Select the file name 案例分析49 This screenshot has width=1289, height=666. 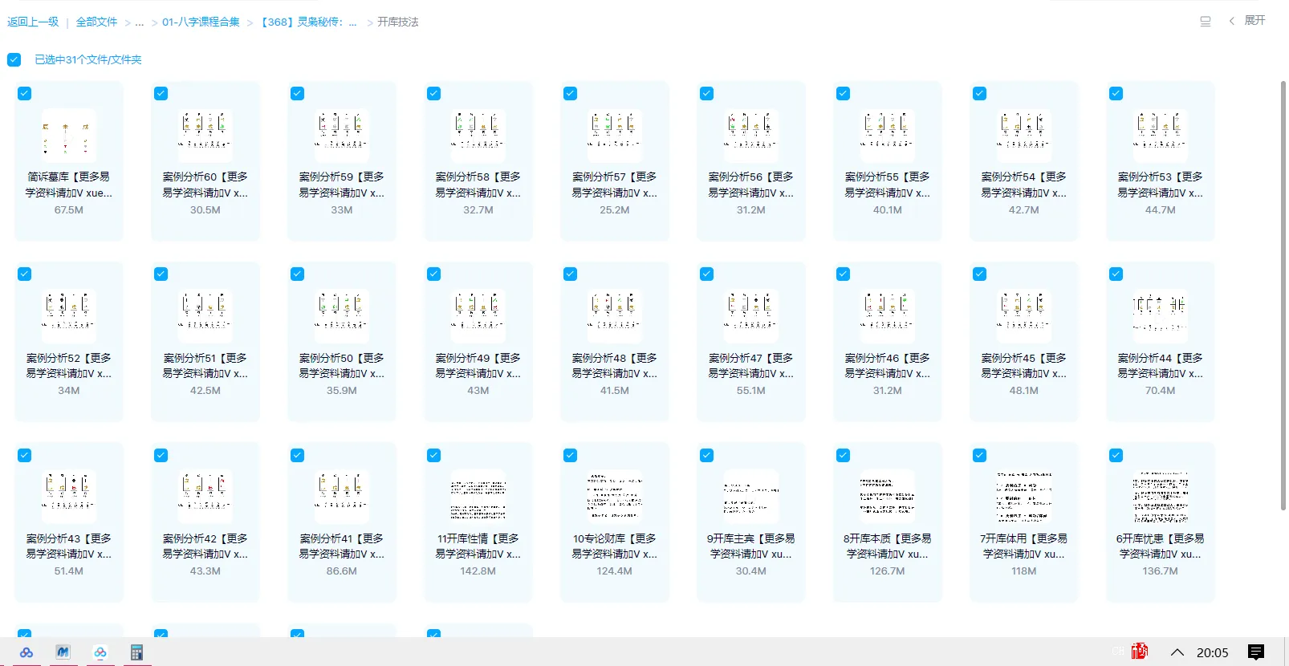(478, 365)
